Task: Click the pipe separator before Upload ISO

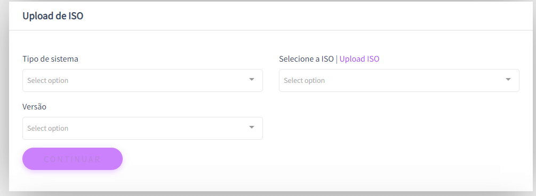Action: pos(337,59)
